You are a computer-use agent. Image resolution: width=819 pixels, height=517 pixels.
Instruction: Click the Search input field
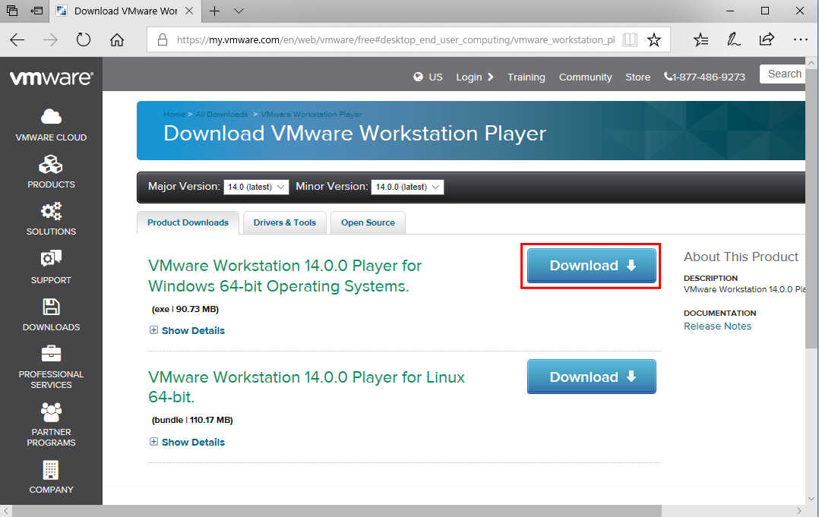[783, 74]
